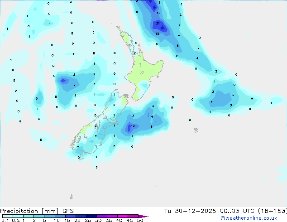The height and width of the screenshot is (222, 287).
Task: Click the 'GFS' model label
Action: tap(68, 211)
